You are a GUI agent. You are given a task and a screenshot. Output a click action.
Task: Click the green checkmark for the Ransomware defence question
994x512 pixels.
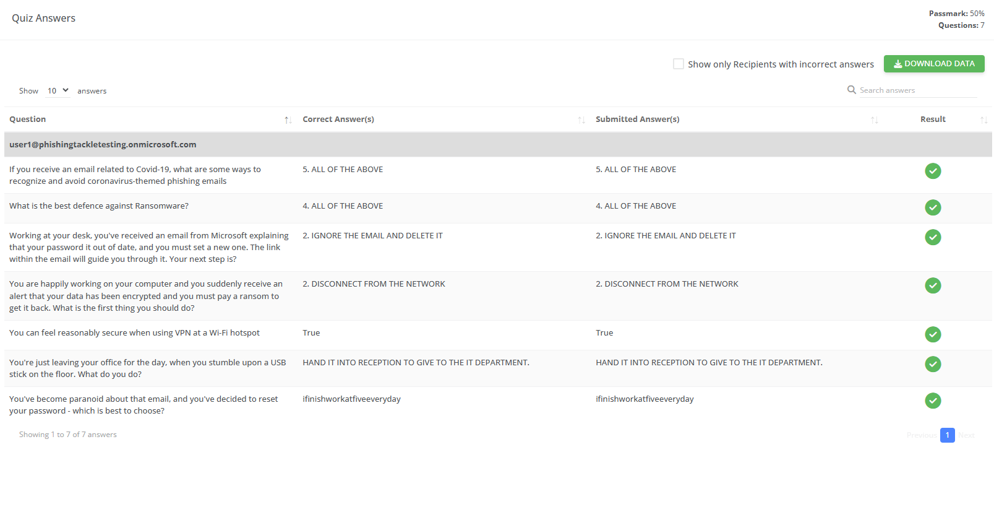click(x=933, y=207)
